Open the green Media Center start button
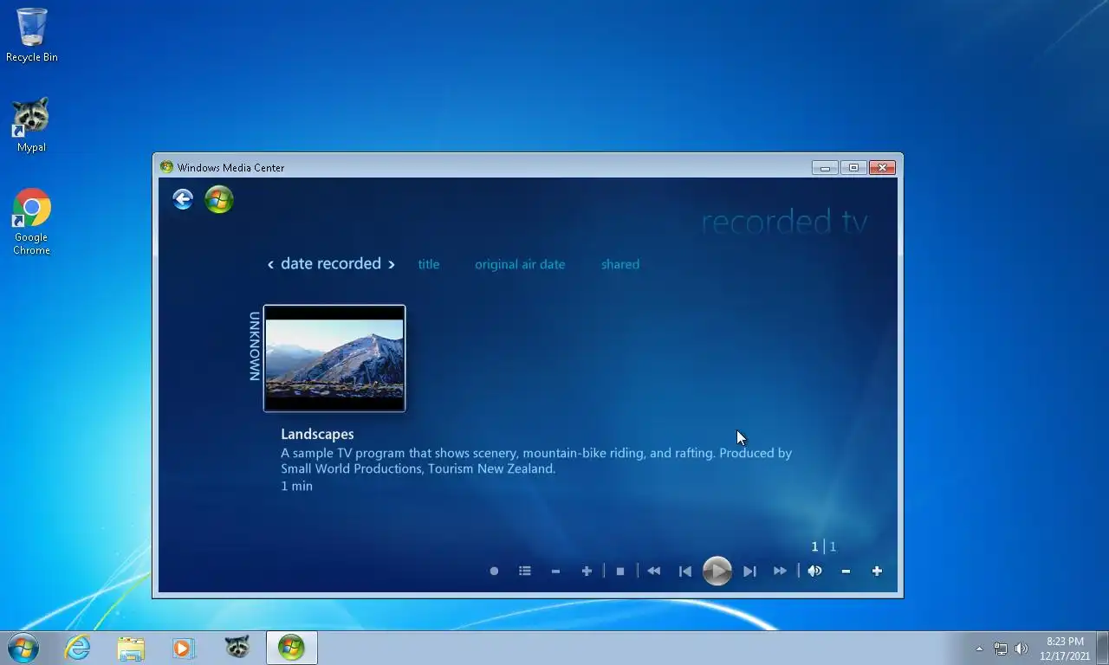Image resolution: width=1109 pixels, height=665 pixels. pyautogui.click(x=219, y=200)
